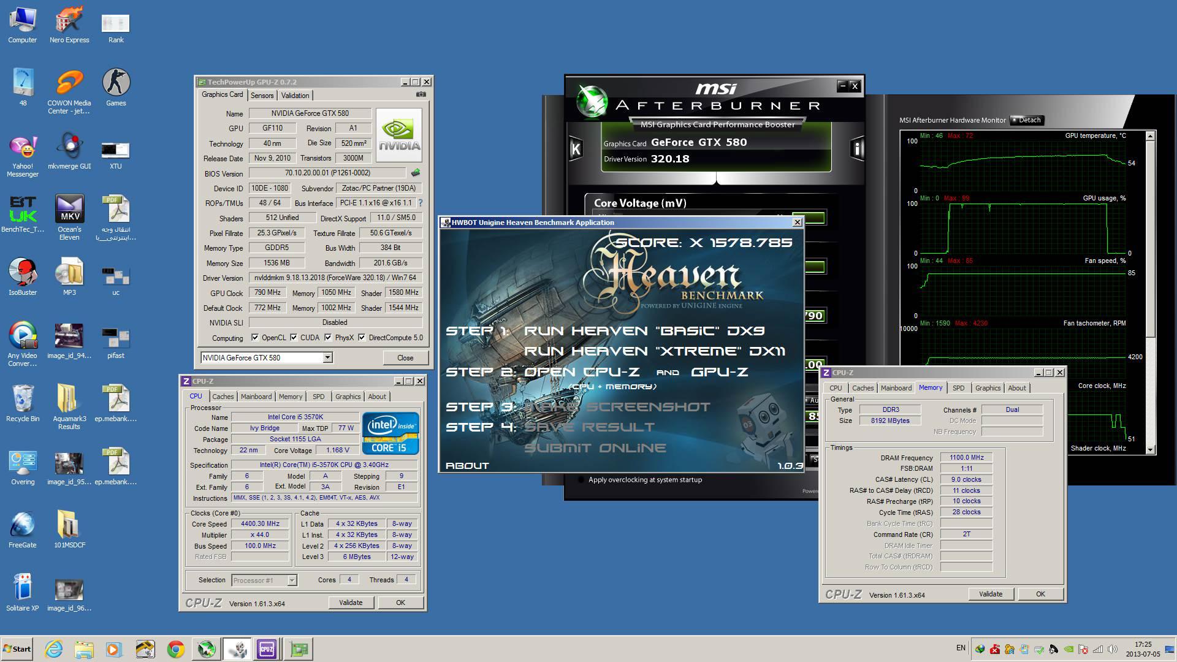This screenshot has width=1177, height=662.
Task: Click the BIOS save icon in GPU-Z
Action: 416,173
